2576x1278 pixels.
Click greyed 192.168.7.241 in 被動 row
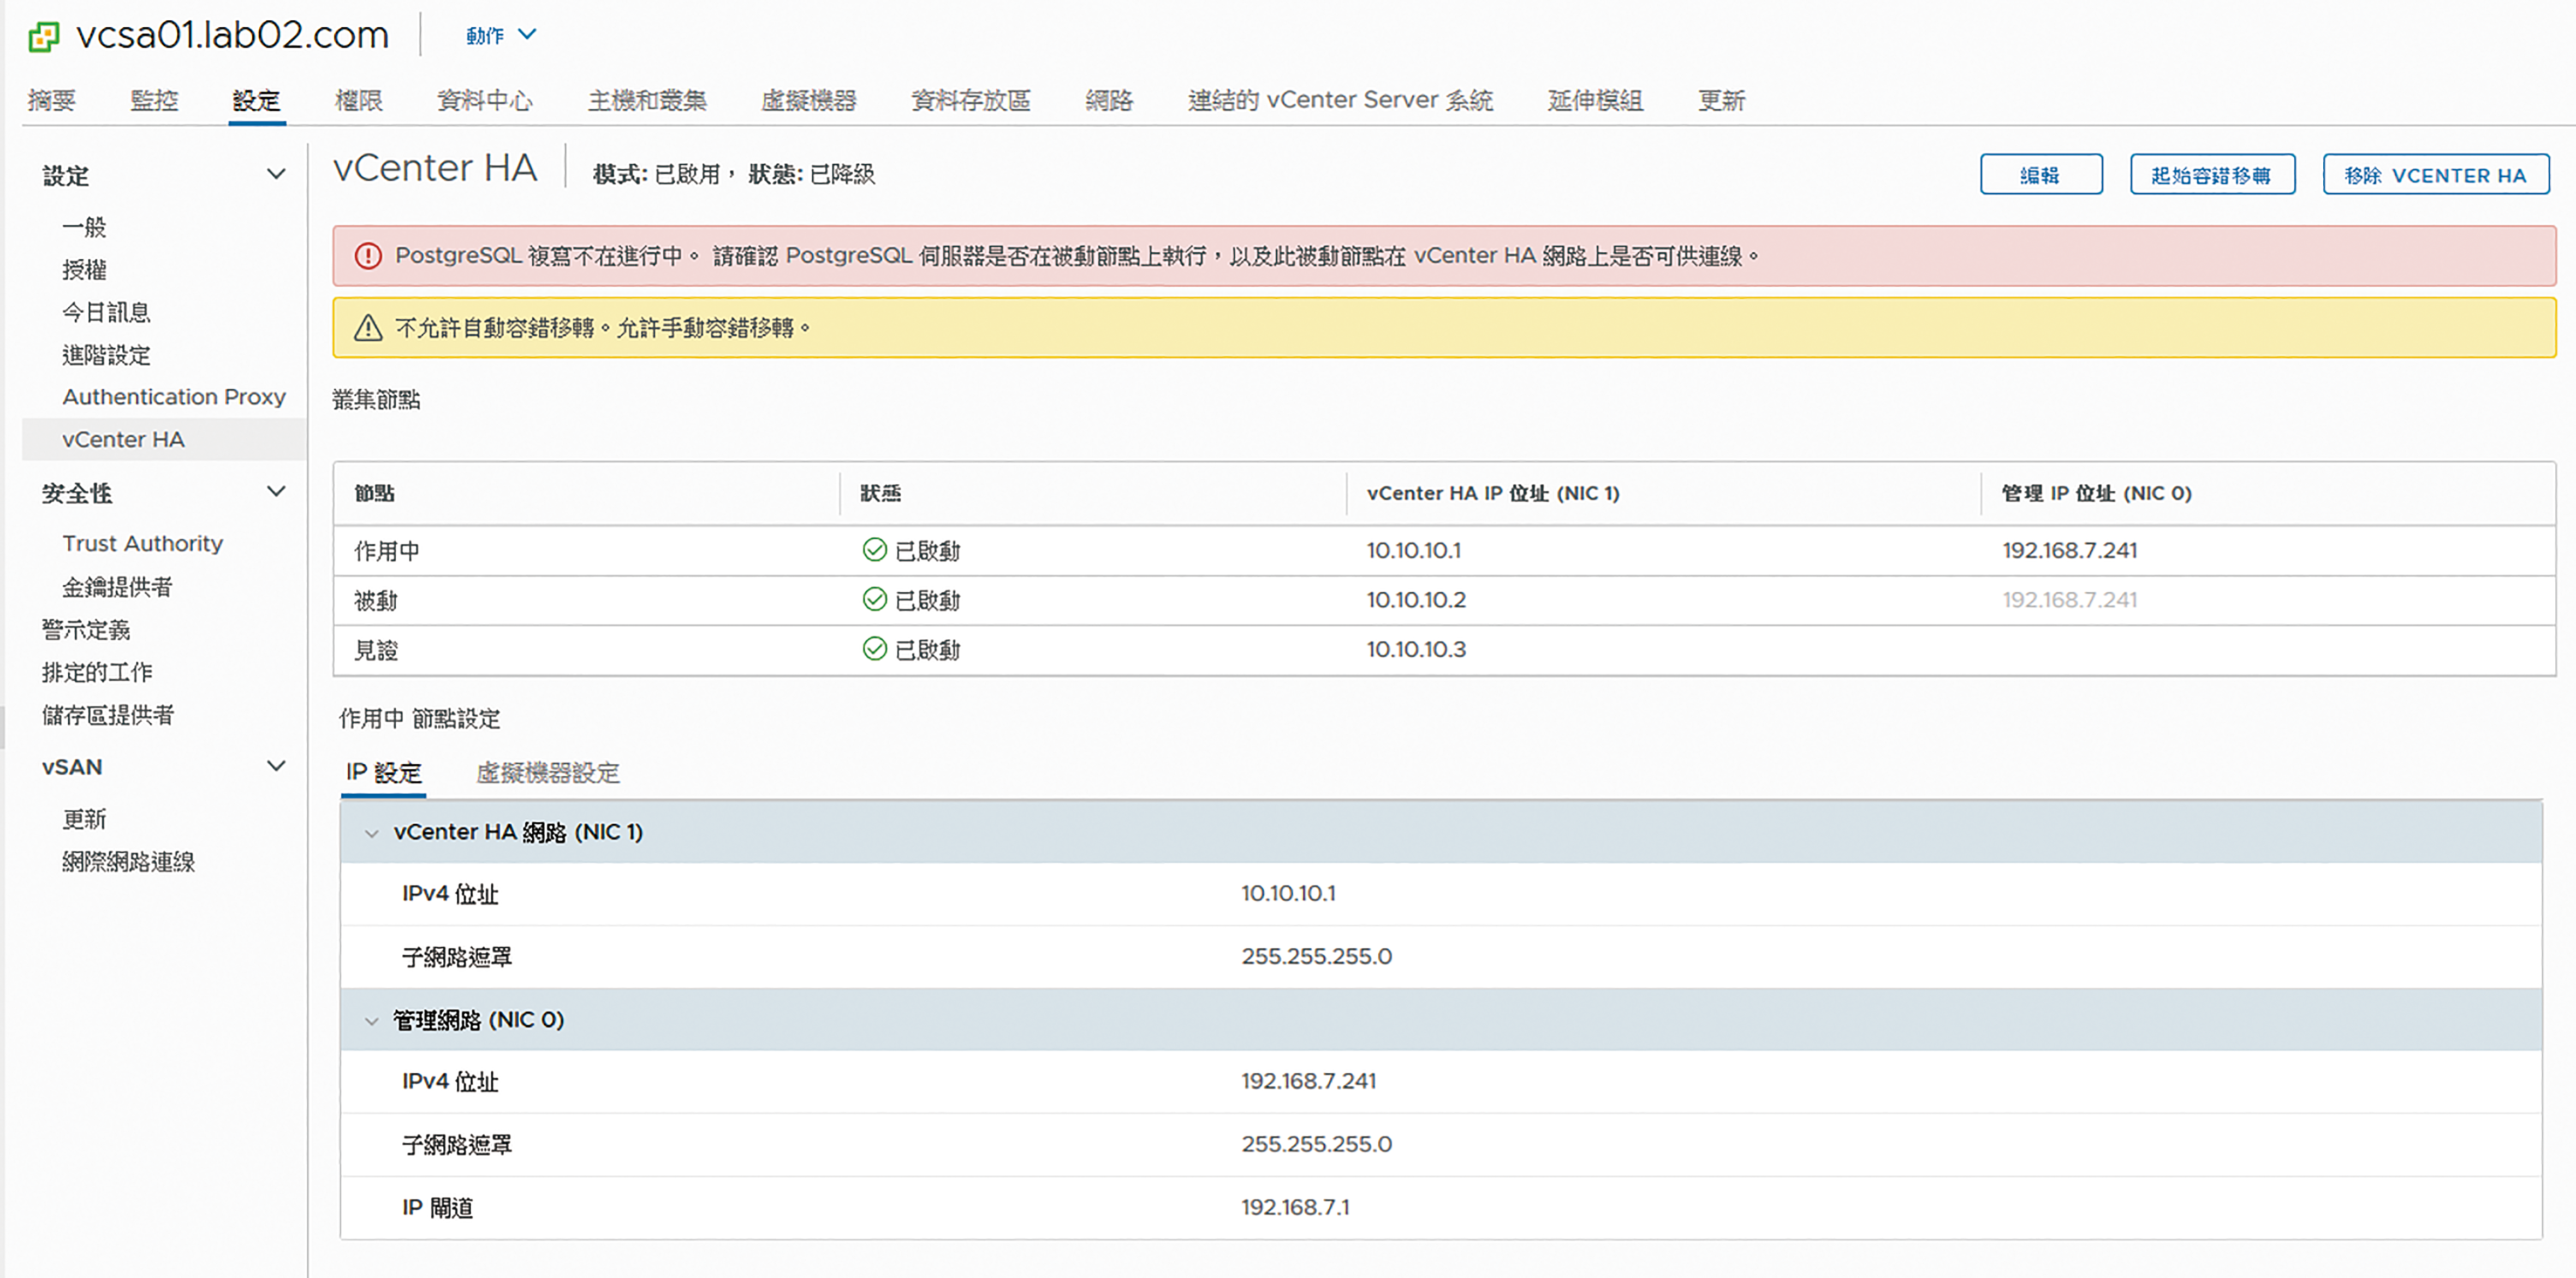point(2069,600)
